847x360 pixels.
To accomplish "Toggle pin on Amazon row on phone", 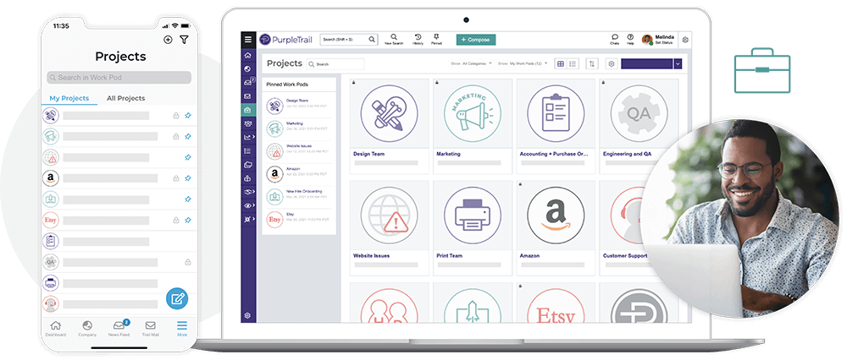I will pyautogui.click(x=187, y=177).
